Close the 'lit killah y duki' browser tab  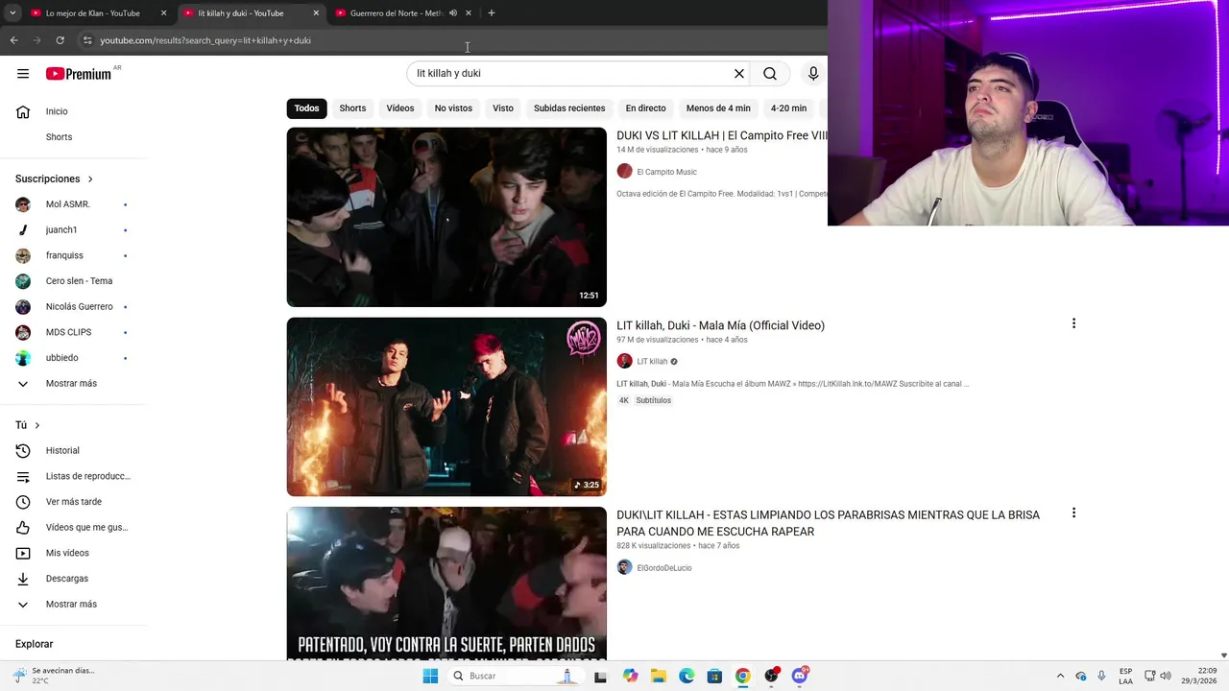(x=316, y=13)
